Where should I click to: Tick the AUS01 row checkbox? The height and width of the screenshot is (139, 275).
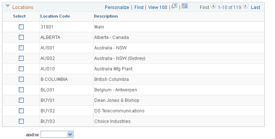coord(21,48)
